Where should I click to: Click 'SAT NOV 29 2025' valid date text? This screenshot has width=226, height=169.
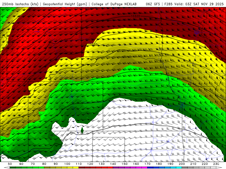point(208,4)
